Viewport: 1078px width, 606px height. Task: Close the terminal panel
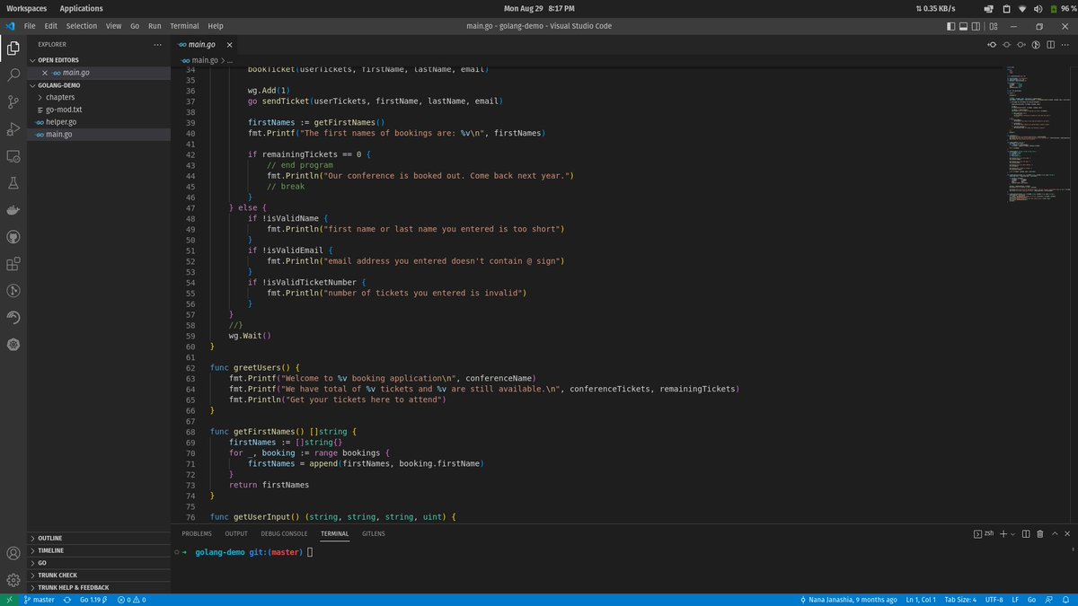click(1066, 533)
